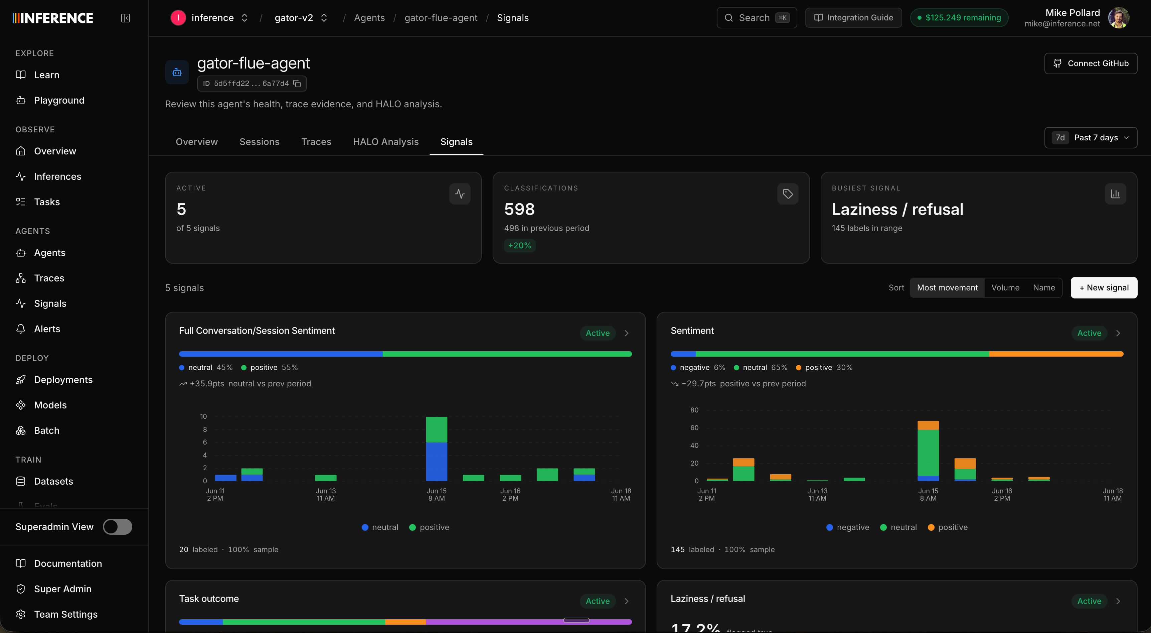The image size is (1151, 633).
Task: Switch to the HALO Analysis tab
Action: click(385, 142)
